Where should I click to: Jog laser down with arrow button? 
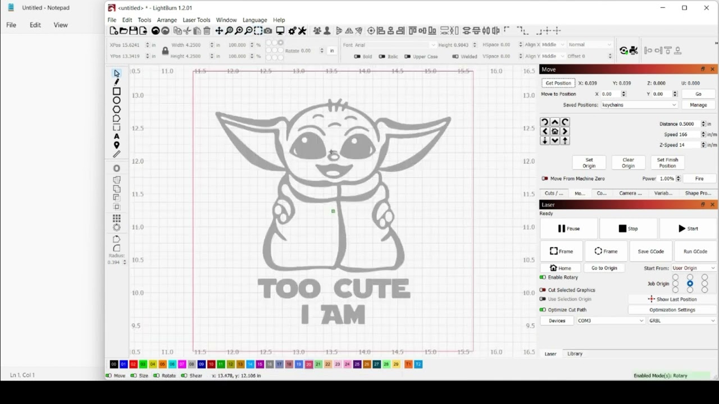tap(555, 141)
